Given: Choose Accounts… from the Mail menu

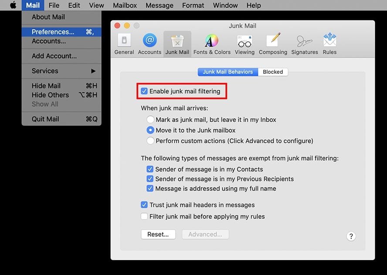Looking at the screenshot, I should 61,41.
